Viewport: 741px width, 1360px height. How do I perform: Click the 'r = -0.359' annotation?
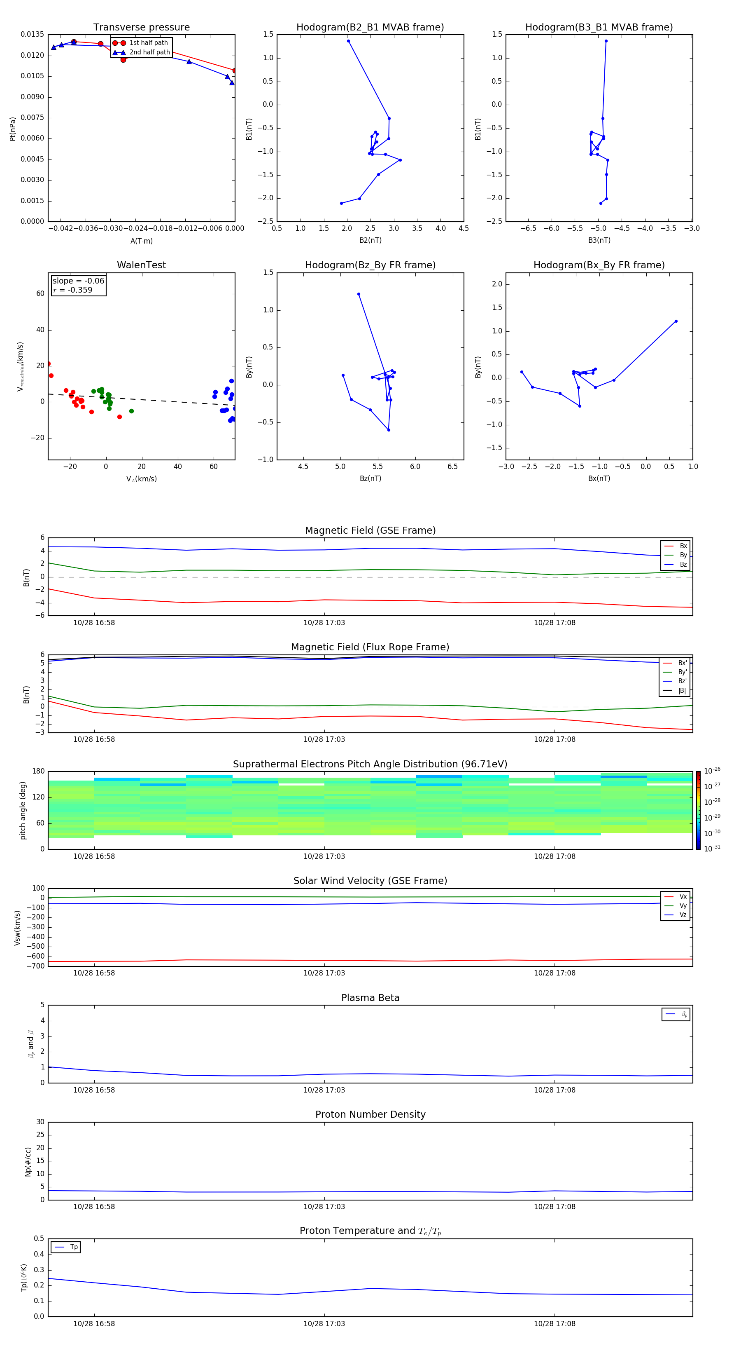73,290
